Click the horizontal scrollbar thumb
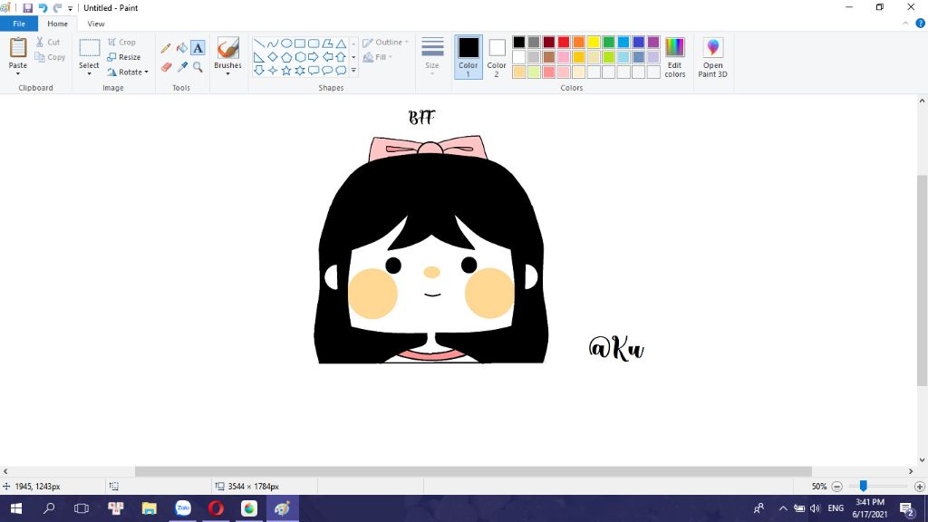The height and width of the screenshot is (522, 928). pyautogui.click(x=473, y=471)
